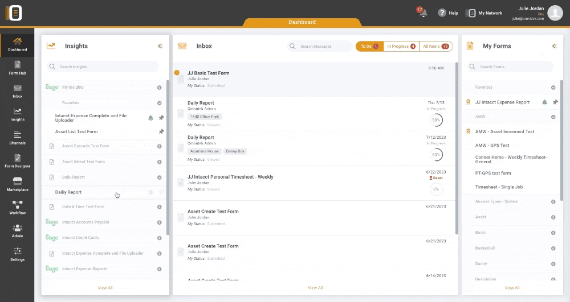Screen dimensions: 570x302
Task: Toggle bell alert for Intacct Expense Complete insight
Action: (x=150, y=118)
